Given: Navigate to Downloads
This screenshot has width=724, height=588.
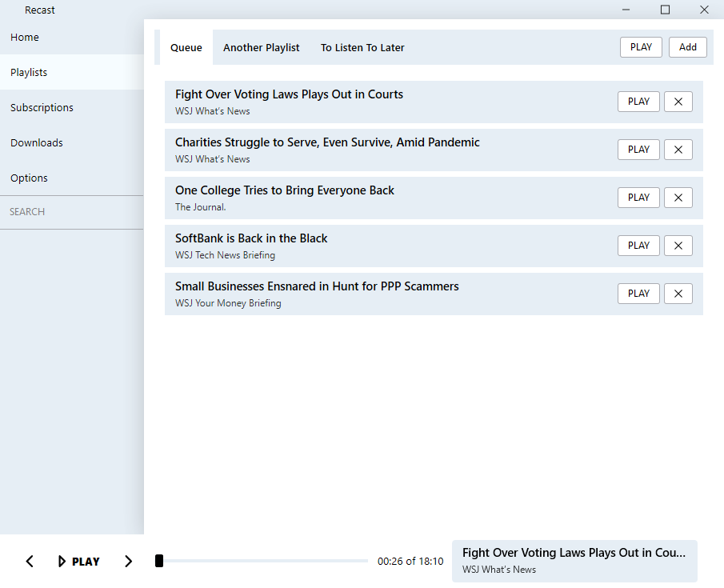Looking at the screenshot, I should point(36,142).
